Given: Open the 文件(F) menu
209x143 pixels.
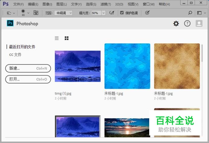Looking at the screenshot, I should click(x=18, y=4).
